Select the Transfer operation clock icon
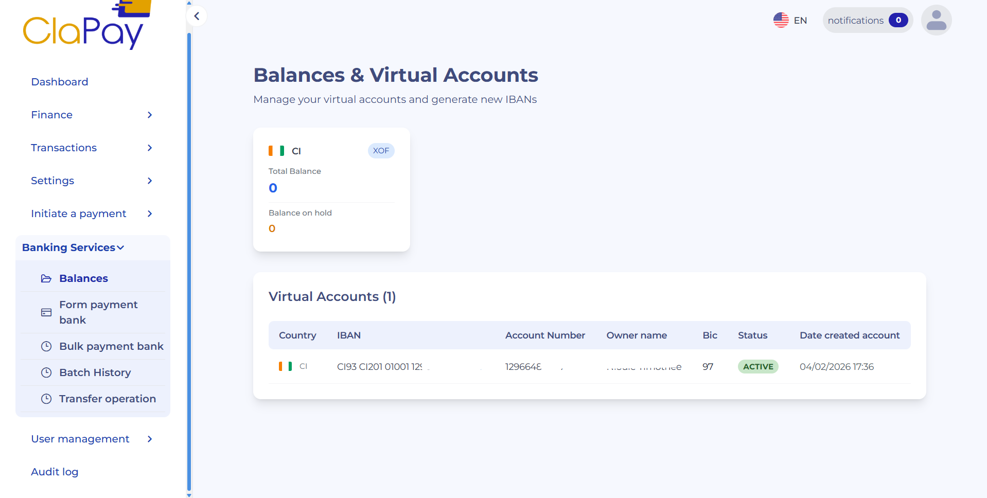The width and height of the screenshot is (987, 498). (x=47, y=399)
